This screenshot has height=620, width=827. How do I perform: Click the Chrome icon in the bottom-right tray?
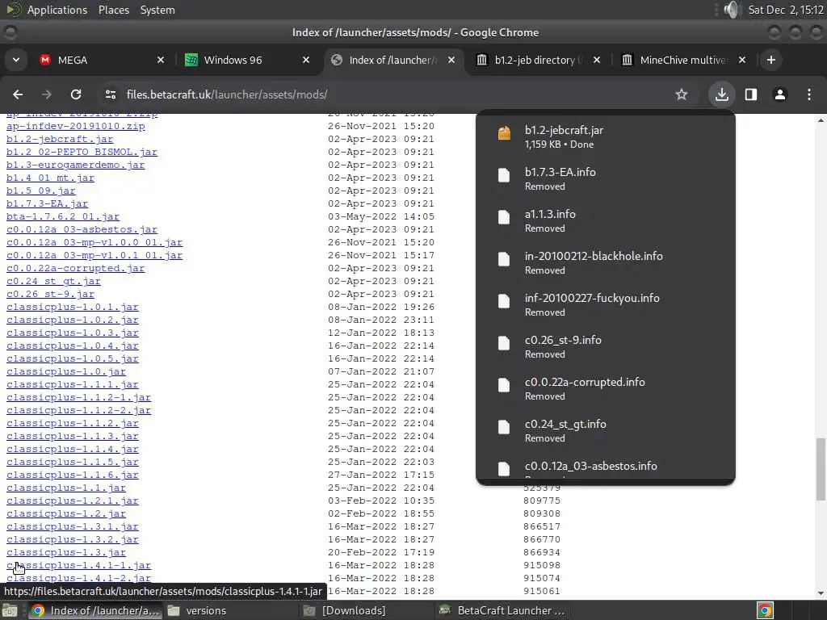pos(765,610)
